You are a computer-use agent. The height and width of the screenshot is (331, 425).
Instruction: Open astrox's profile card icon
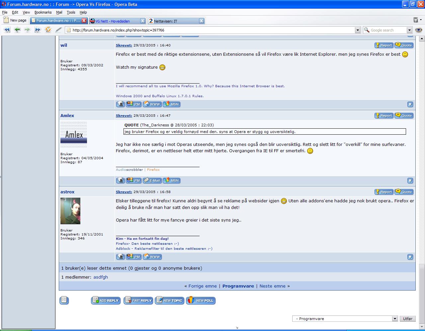[121, 257]
